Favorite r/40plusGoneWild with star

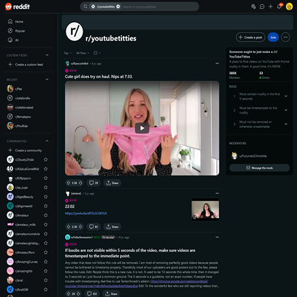46,169
